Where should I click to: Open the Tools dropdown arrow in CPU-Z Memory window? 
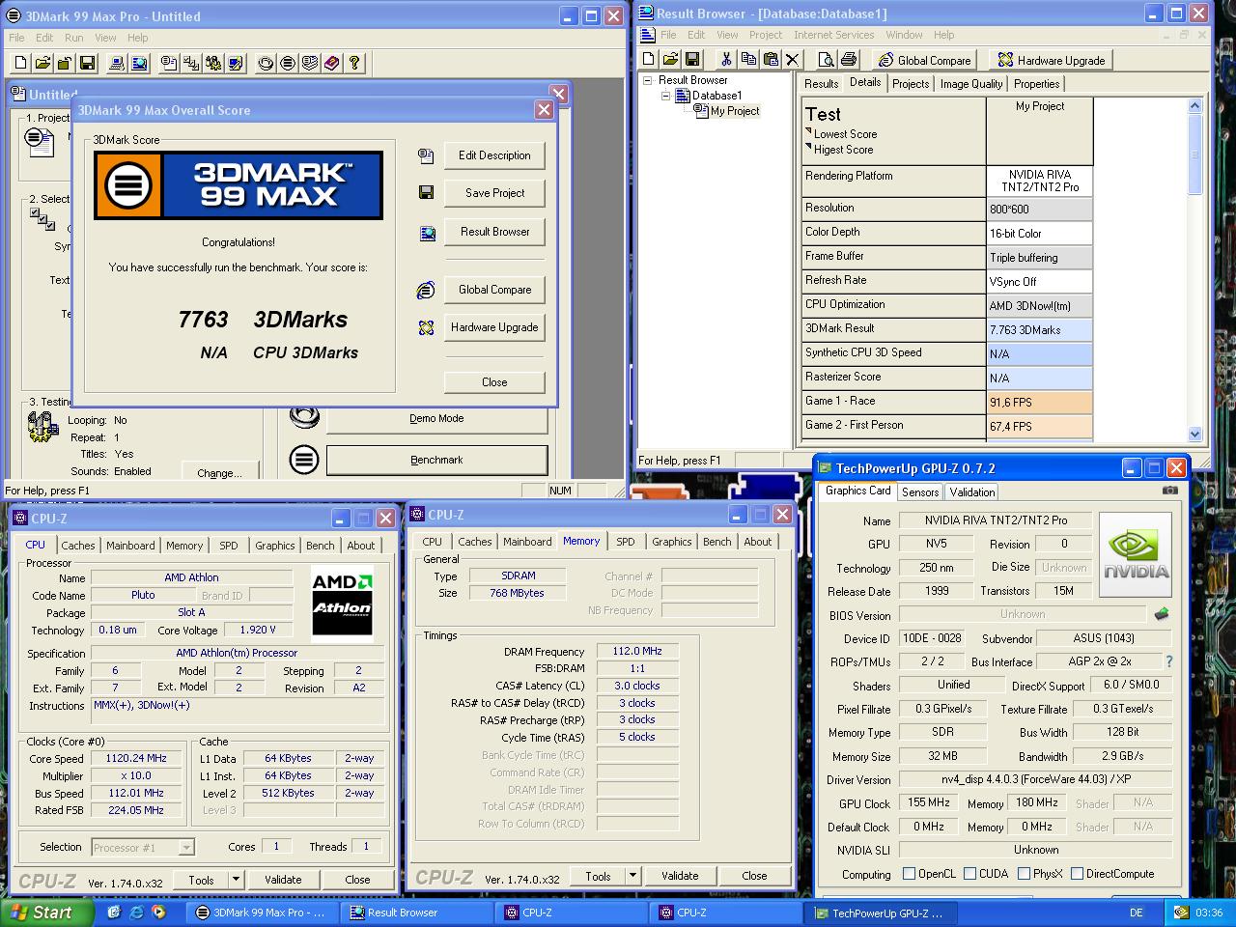(632, 876)
